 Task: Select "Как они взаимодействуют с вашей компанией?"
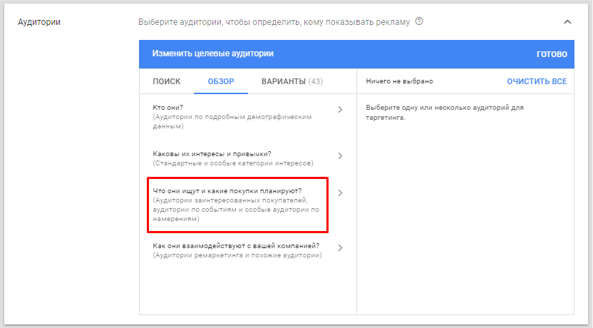236,246
